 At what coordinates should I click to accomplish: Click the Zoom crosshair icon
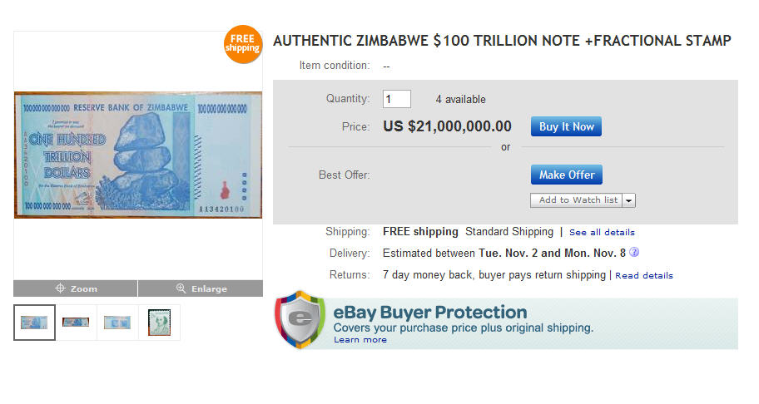(x=60, y=288)
